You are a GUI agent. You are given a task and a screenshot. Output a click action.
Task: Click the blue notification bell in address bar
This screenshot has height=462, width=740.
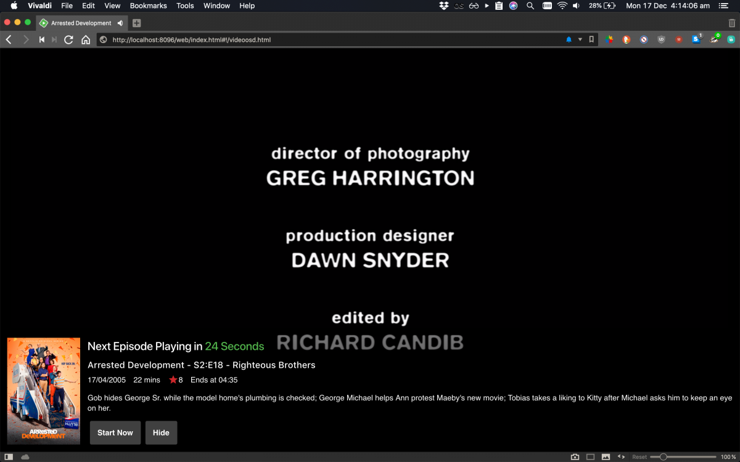coord(569,39)
